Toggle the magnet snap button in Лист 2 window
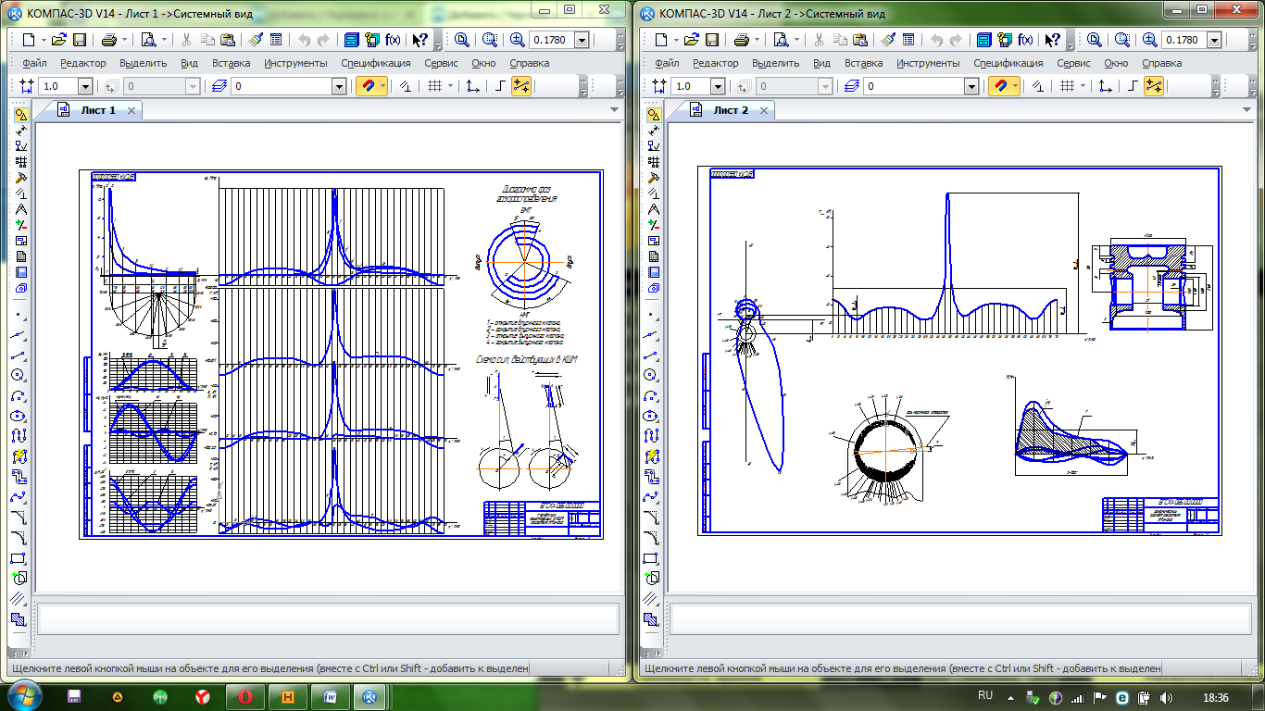The image size is (1265, 711). (x=1001, y=85)
